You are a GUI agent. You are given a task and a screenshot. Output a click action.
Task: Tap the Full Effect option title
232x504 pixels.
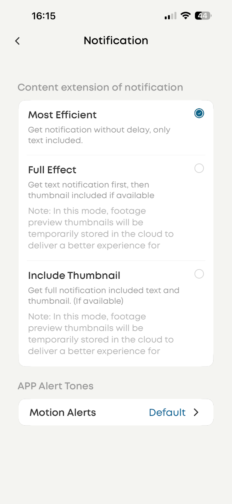pyautogui.click(x=52, y=170)
